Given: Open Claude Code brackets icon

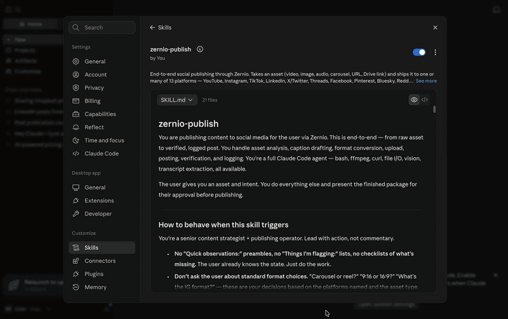Looking at the screenshot, I should pos(76,153).
